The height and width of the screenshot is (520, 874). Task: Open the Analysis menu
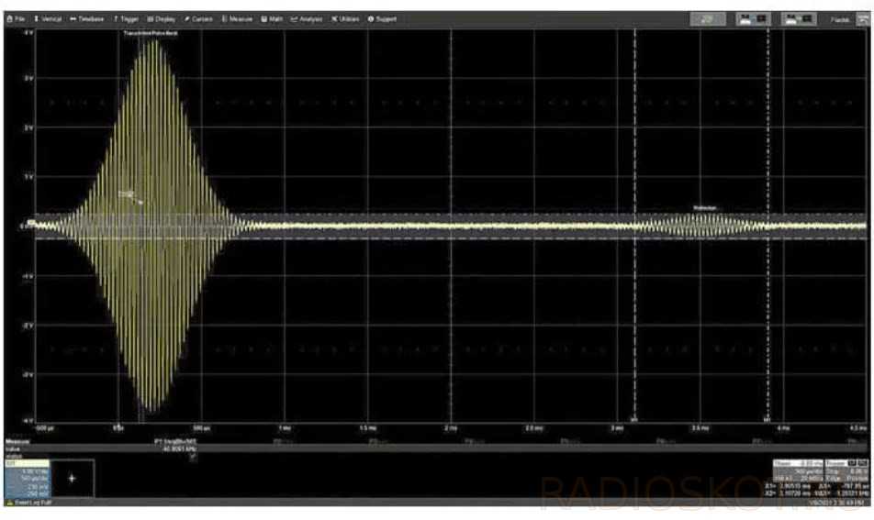click(x=307, y=18)
